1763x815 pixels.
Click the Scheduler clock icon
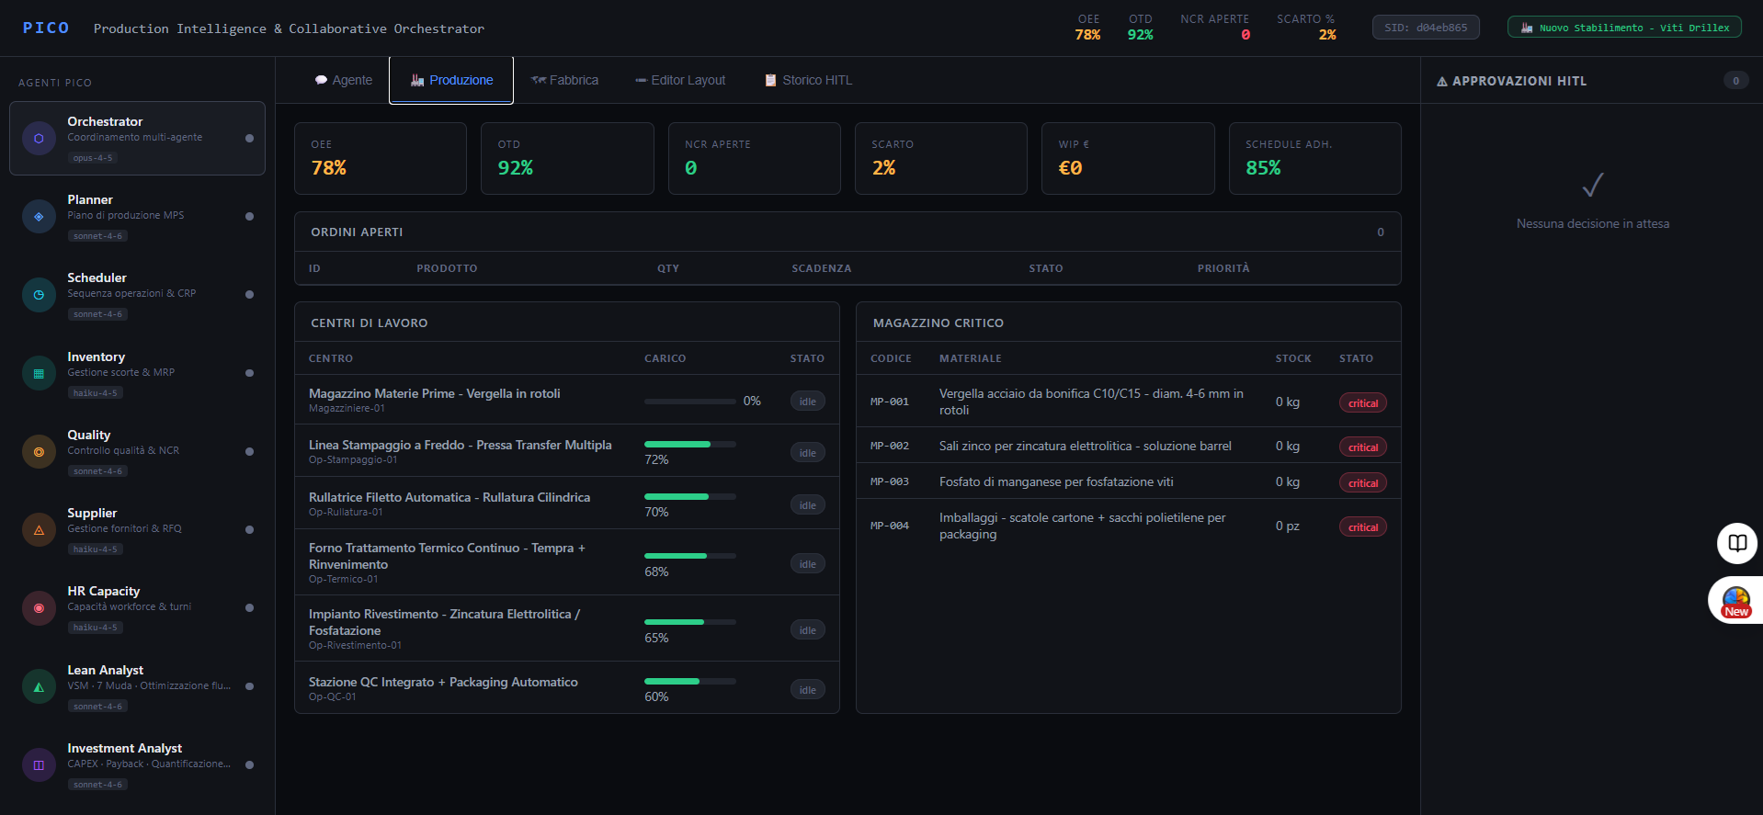pos(39,295)
